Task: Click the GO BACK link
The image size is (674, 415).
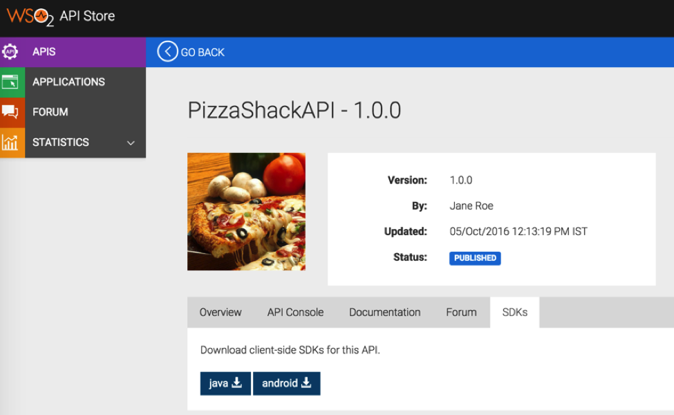Action: [203, 53]
